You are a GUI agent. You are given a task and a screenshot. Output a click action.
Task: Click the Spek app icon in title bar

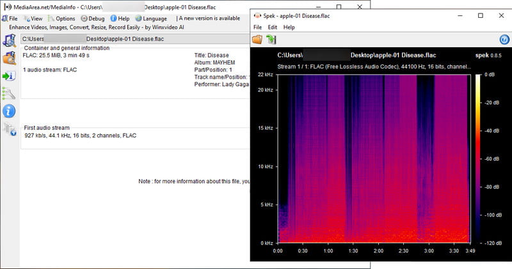tap(257, 15)
